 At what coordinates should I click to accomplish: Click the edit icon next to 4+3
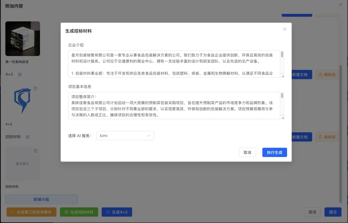[20, 74]
